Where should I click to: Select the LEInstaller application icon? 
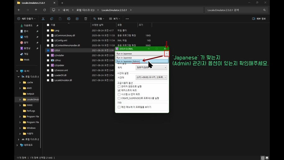click(x=52, y=55)
